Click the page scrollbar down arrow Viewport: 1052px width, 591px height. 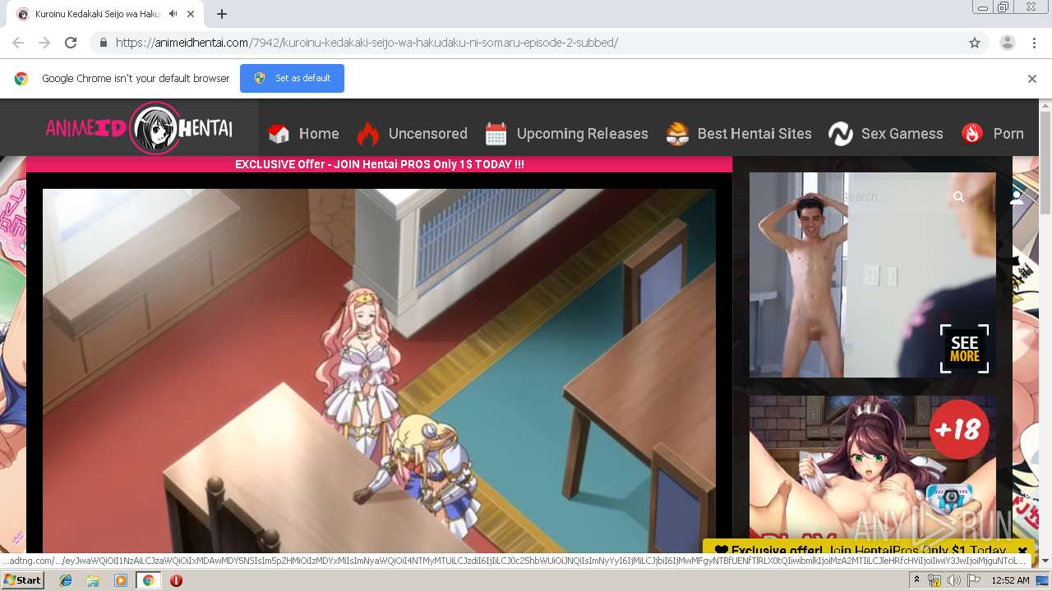click(x=1045, y=561)
